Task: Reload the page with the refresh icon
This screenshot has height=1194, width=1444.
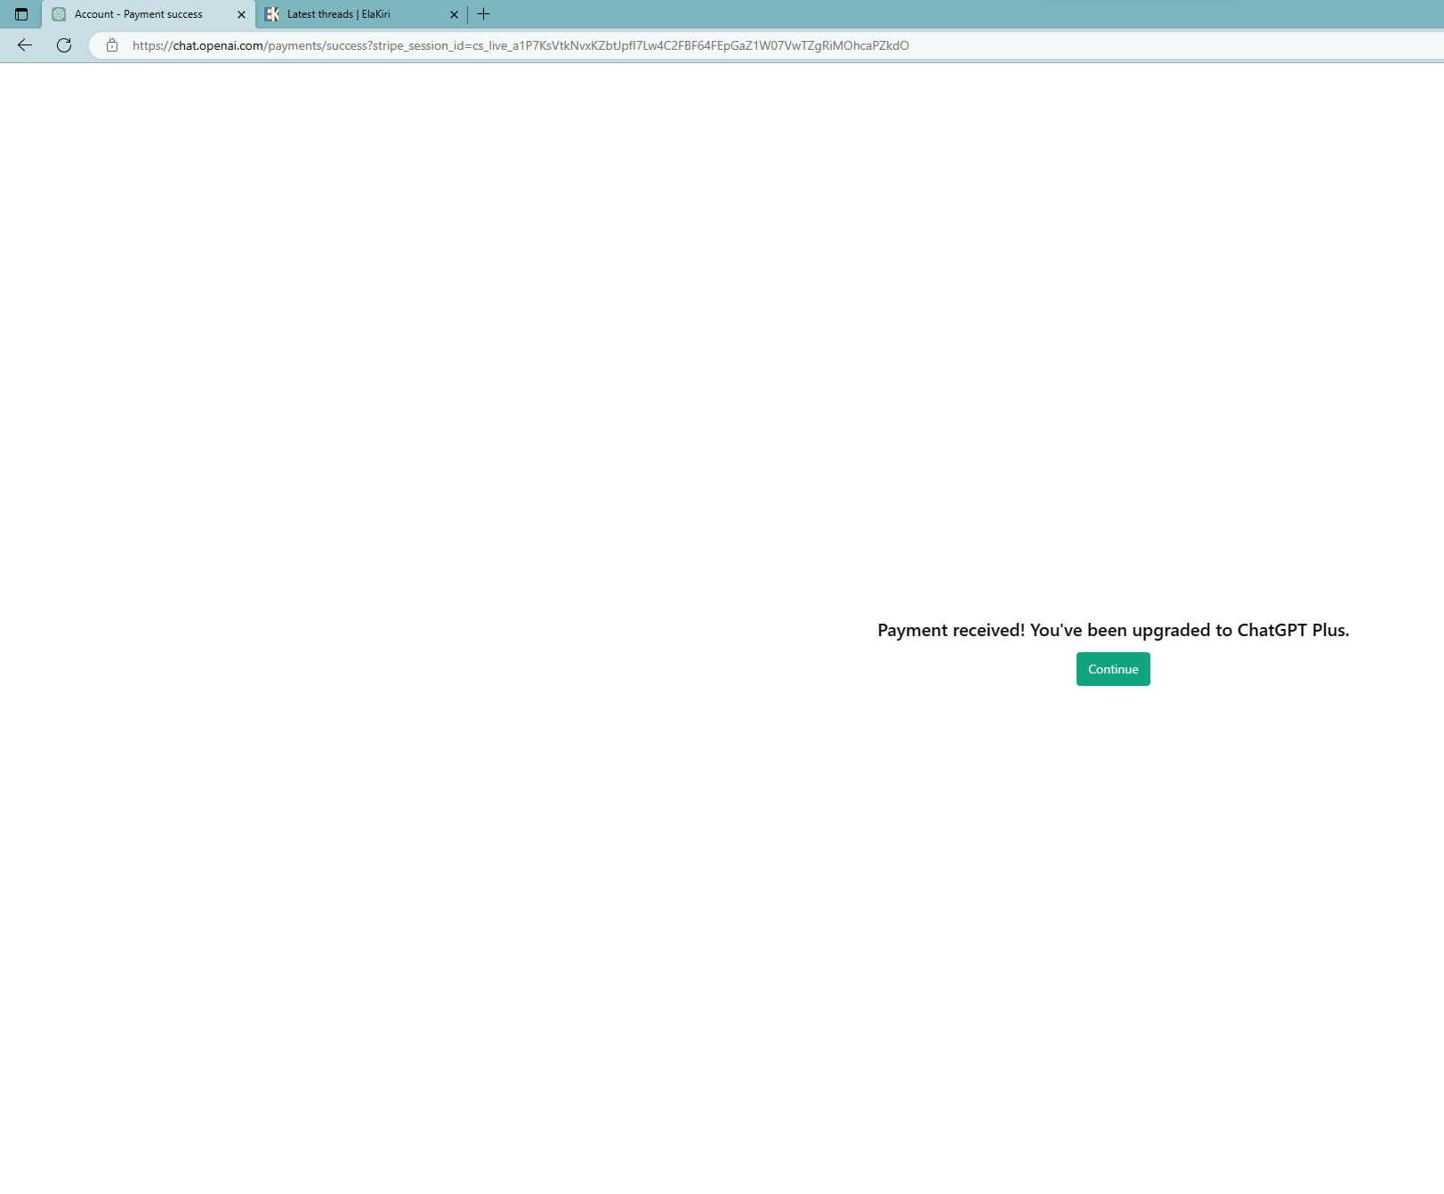Action: [x=64, y=45]
